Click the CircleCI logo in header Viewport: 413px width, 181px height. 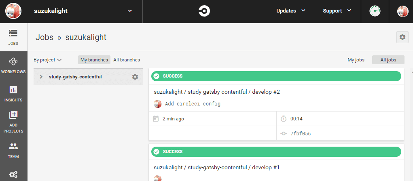pyautogui.click(x=204, y=11)
